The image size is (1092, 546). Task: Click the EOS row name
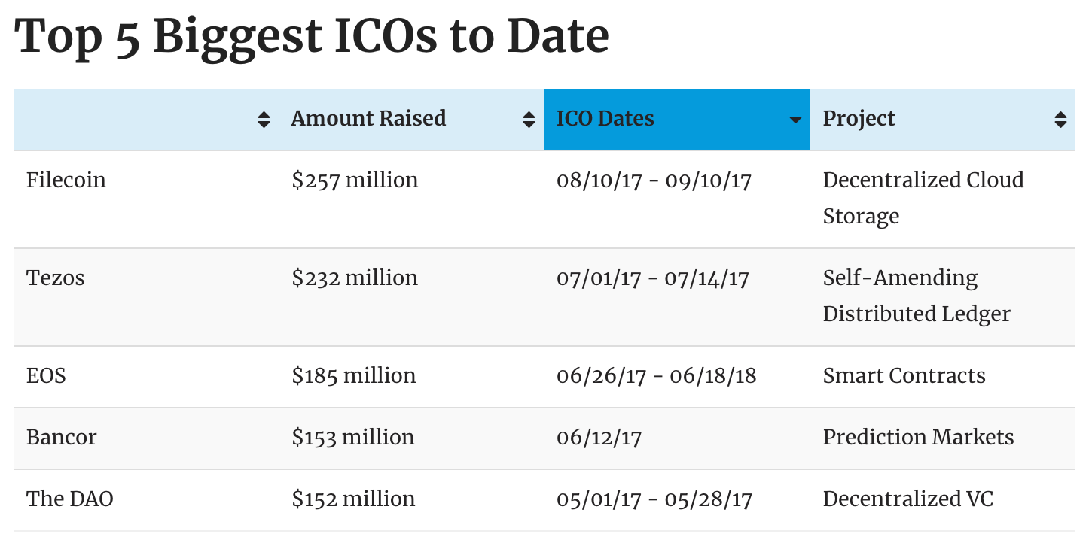(x=46, y=376)
